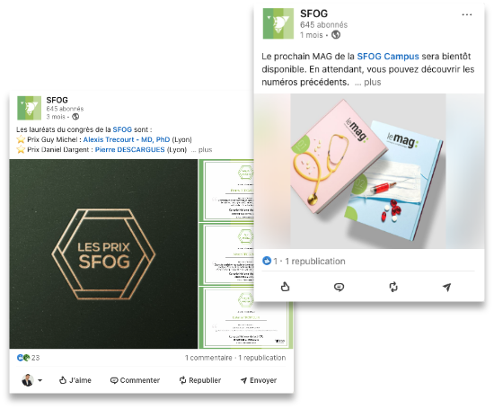Open Alexis Trecourt - MD, PhD profile link
This screenshot has height=409, width=494.
coord(127,139)
